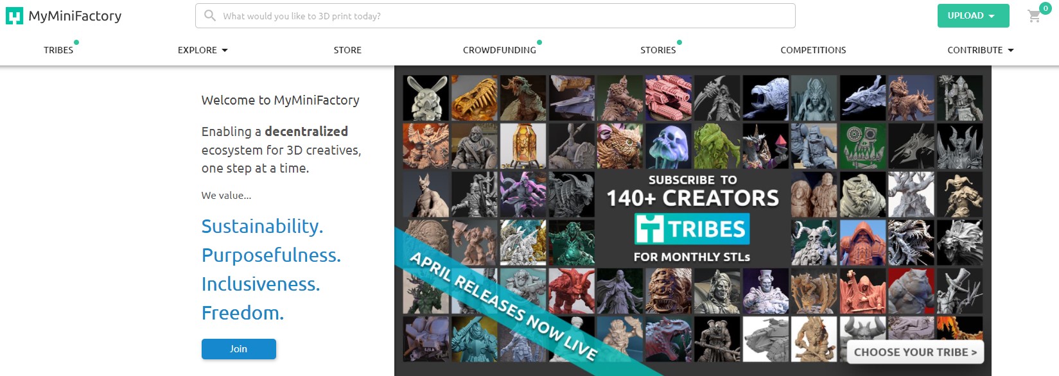Click the blue Join button

coord(239,349)
